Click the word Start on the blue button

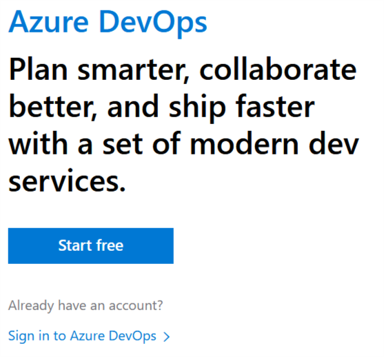click(x=75, y=245)
